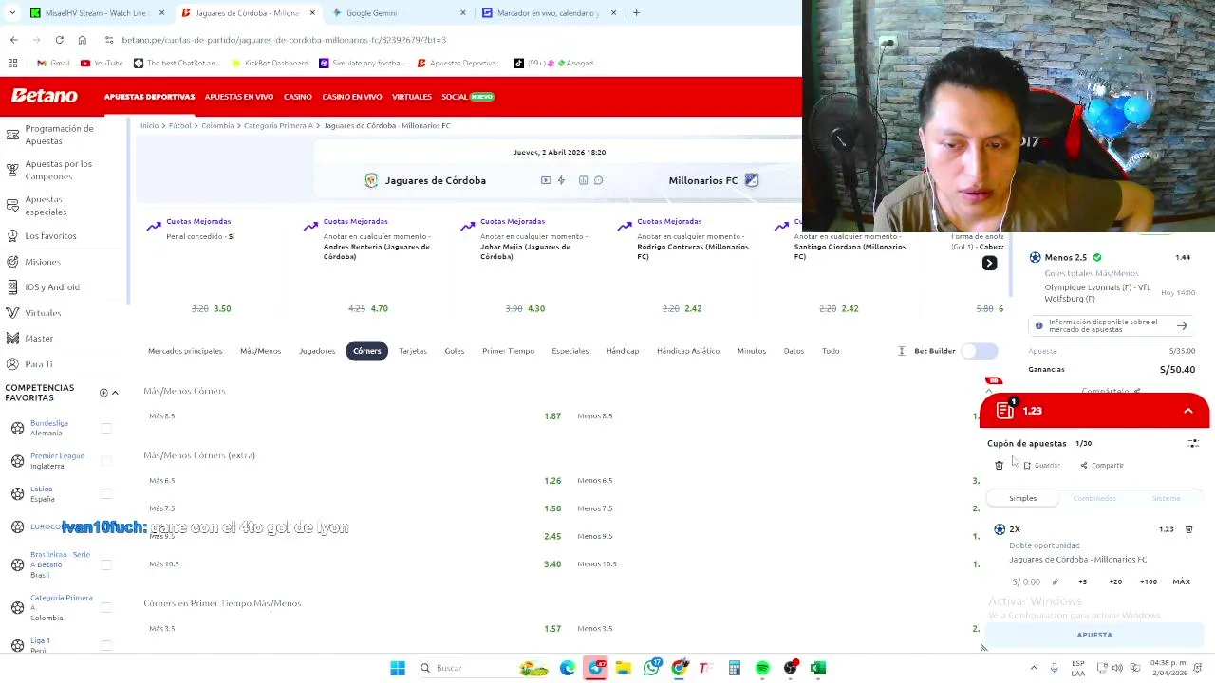Click the browser reload button
This screenshot has width=1215, height=683.
[59, 40]
